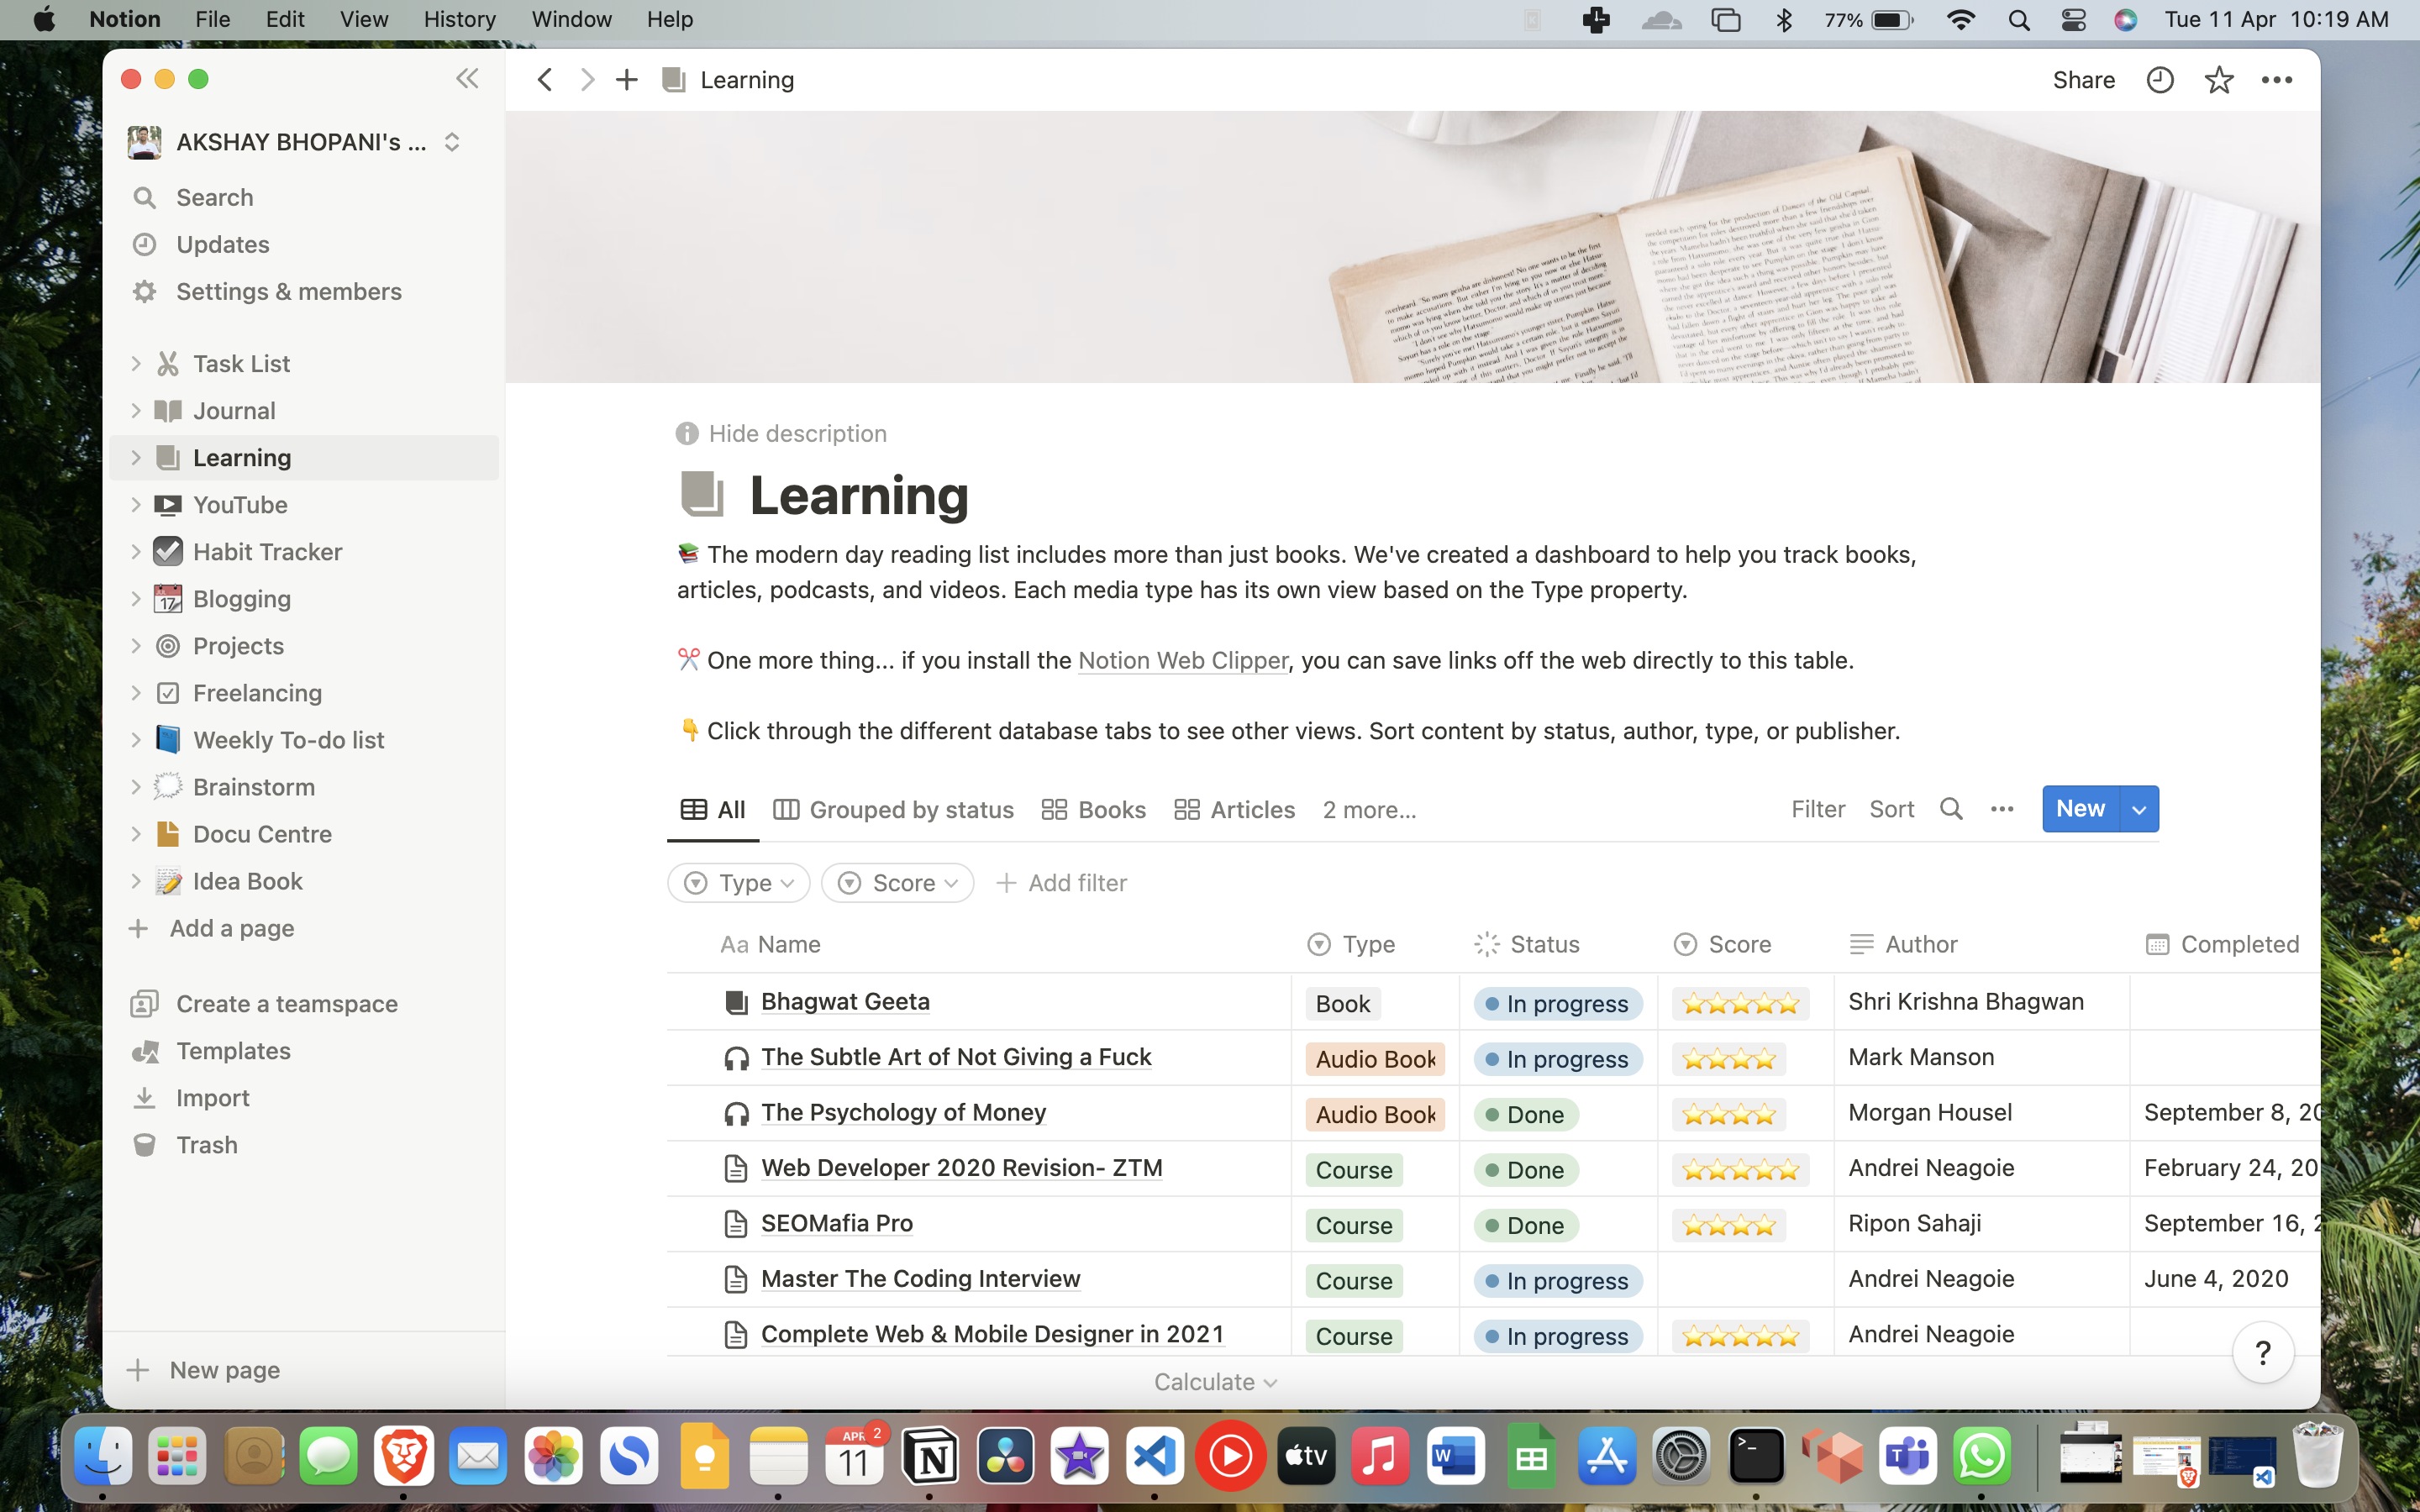Open database view options ellipsis
2420x1512 pixels.
tap(2001, 809)
